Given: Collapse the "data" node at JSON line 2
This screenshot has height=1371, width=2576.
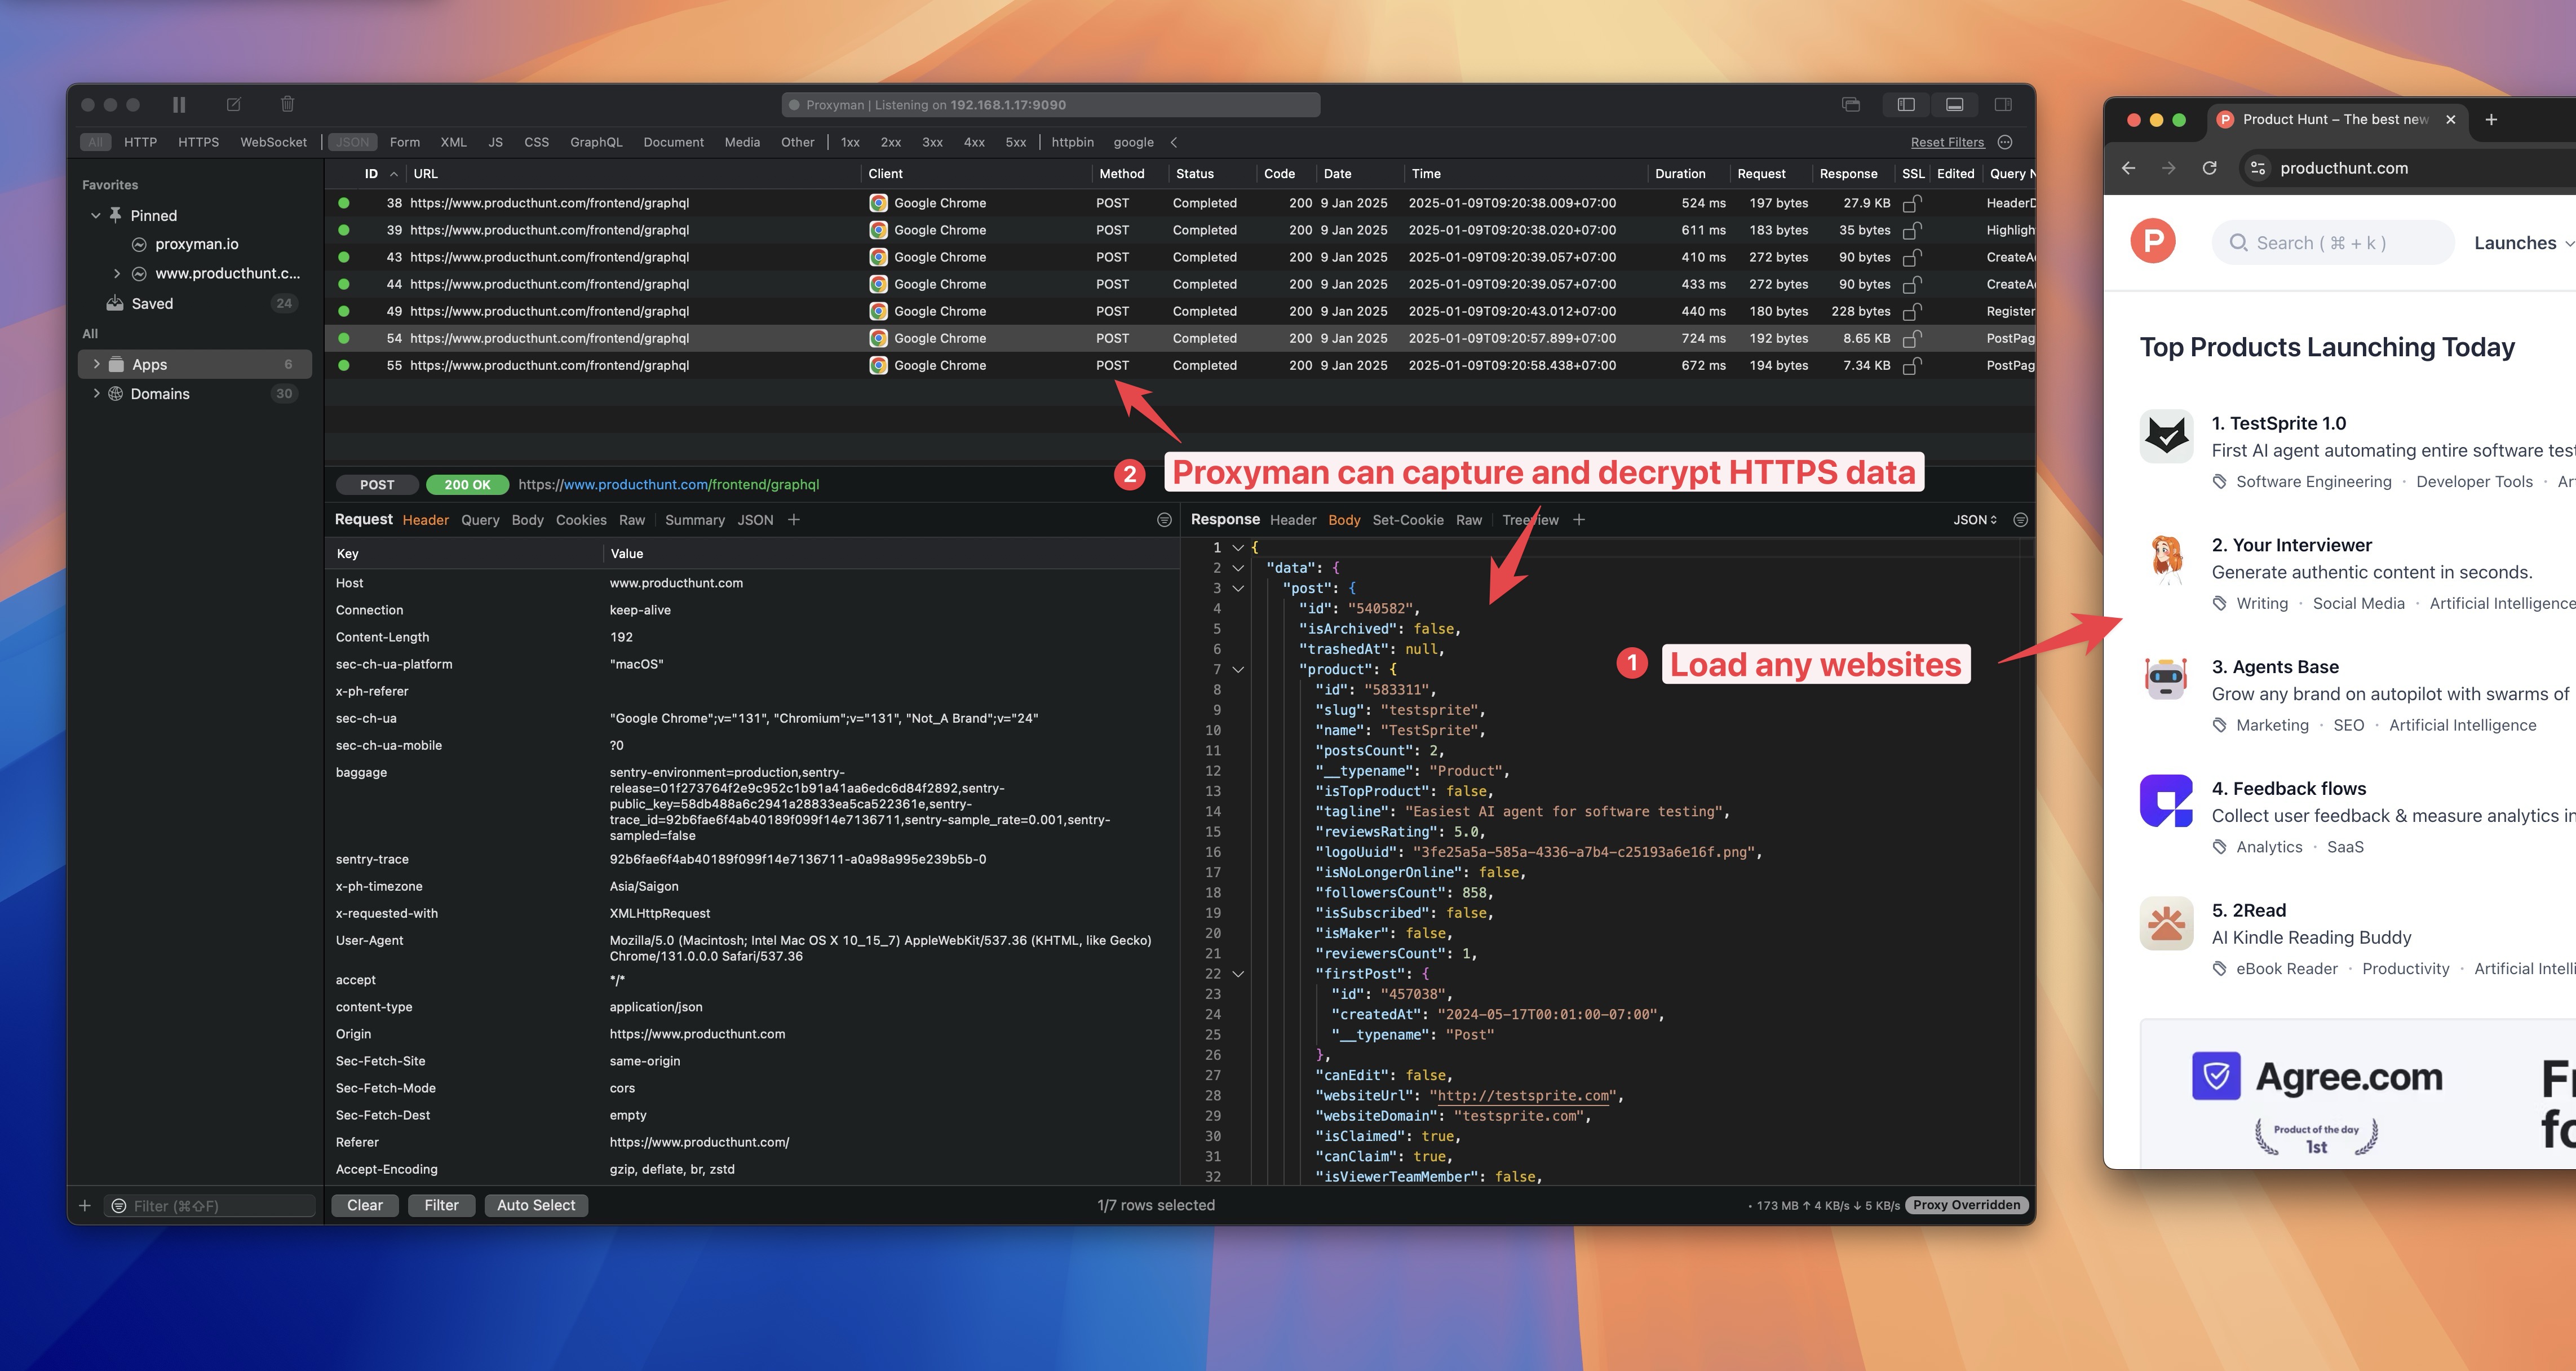Looking at the screenshot, I should tap(1238, 568).
